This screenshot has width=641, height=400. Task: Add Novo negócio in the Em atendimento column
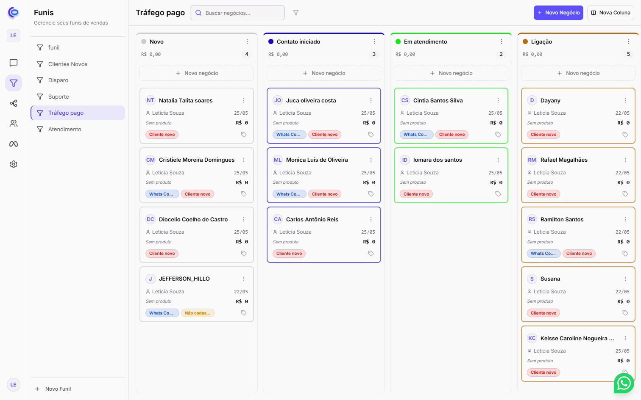click(451, 73)
